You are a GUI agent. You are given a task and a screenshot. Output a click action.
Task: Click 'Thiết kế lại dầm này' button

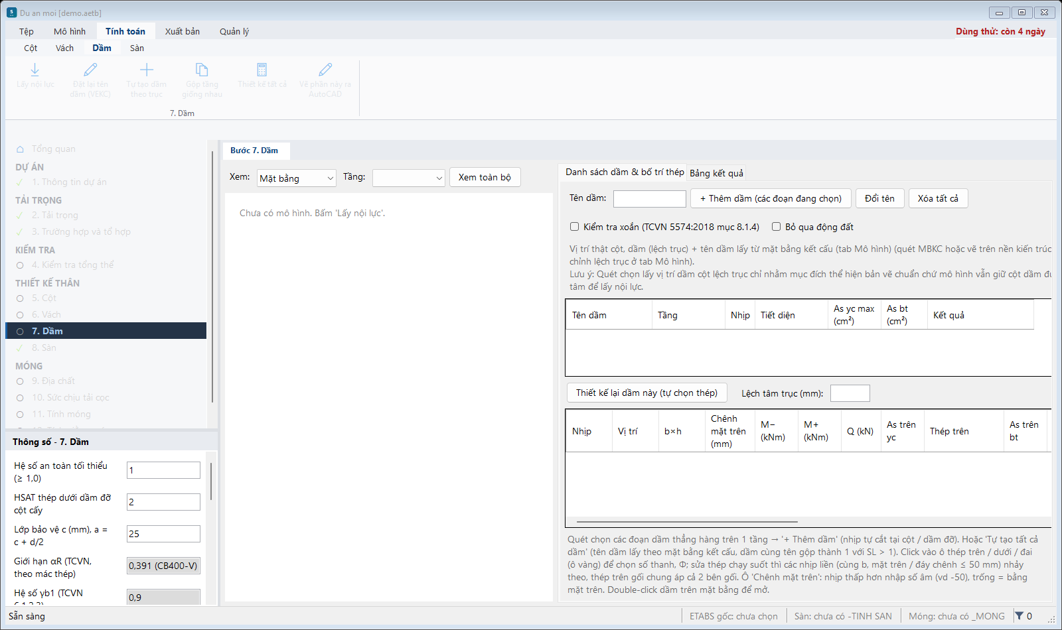click(646, 393)
